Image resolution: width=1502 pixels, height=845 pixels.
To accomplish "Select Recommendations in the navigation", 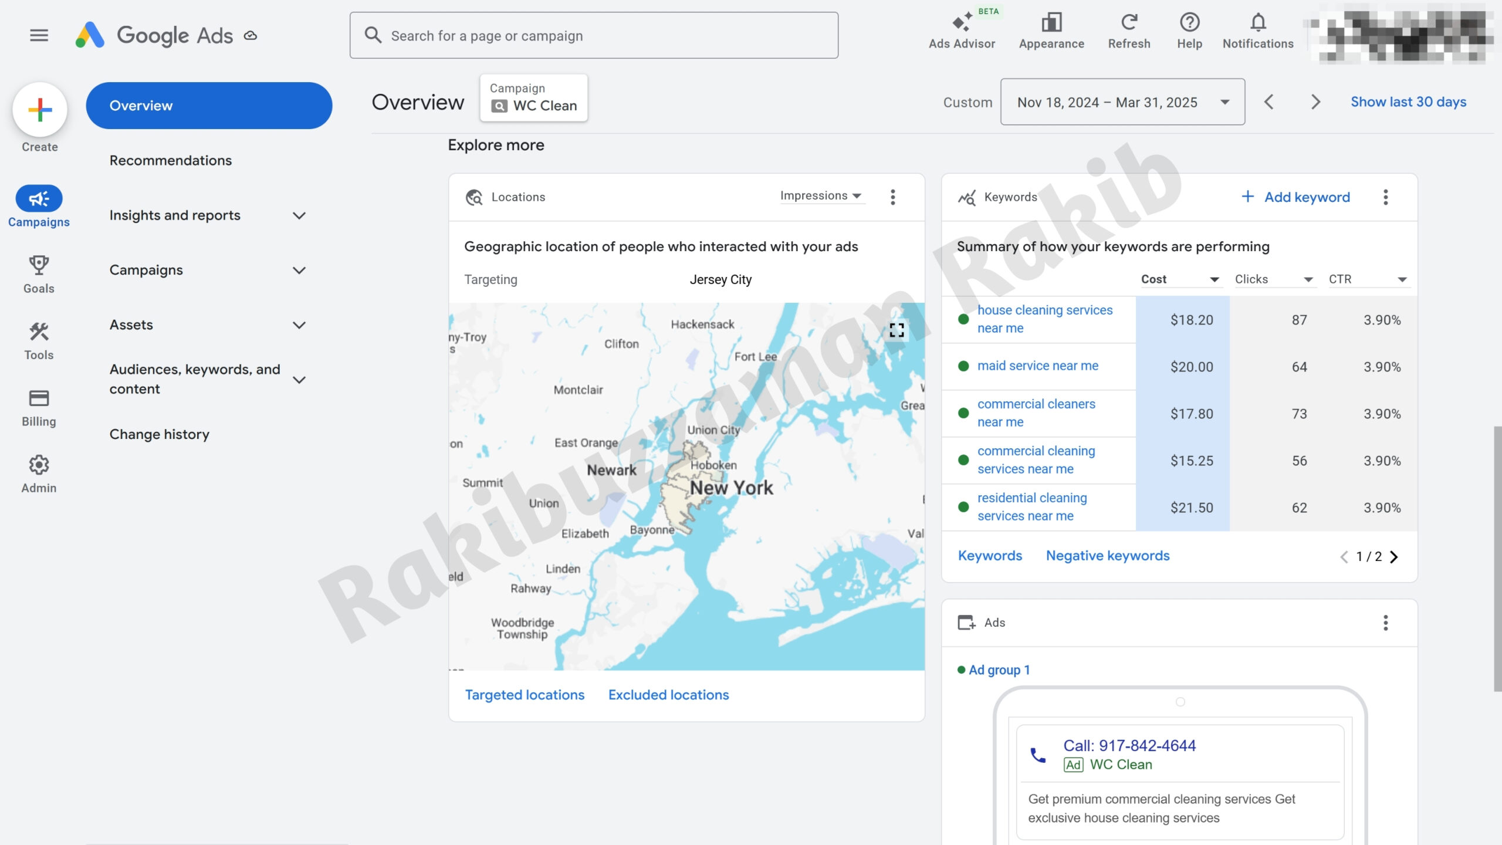I will click(x=170, y=160).
